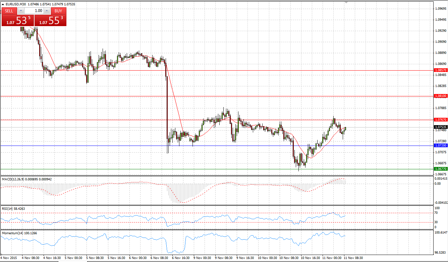
Task: Click the '11 Nov 08:30' time axis label
Action: tap(353, 258)
